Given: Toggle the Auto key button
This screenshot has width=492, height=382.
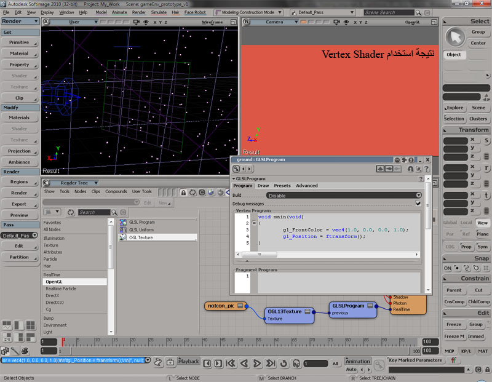Looking at the screenshot, I should pos(351,370).
